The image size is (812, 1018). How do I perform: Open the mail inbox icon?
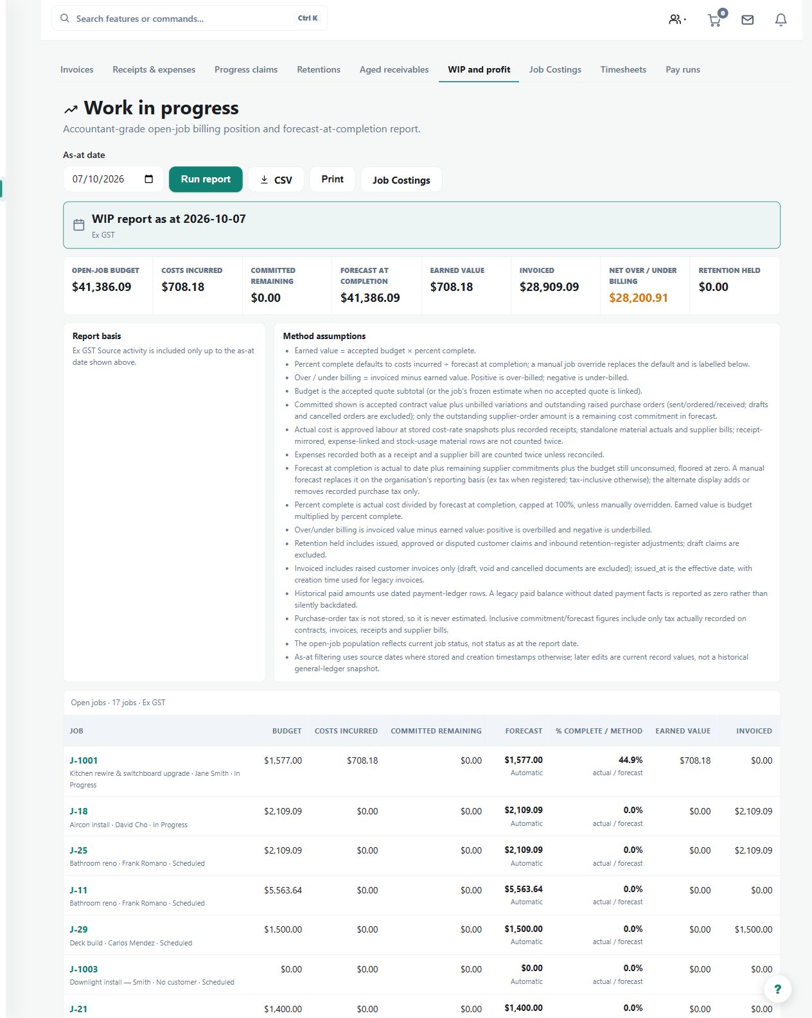click(x=748, y=20)
